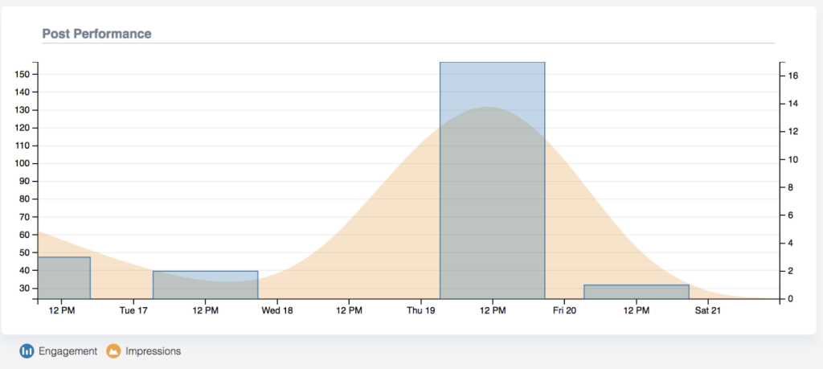This screenshot has width=823, height=369.
Task: Click the blue Engagement legend icon
Action: pyautogui.click(x=27, y=351)
